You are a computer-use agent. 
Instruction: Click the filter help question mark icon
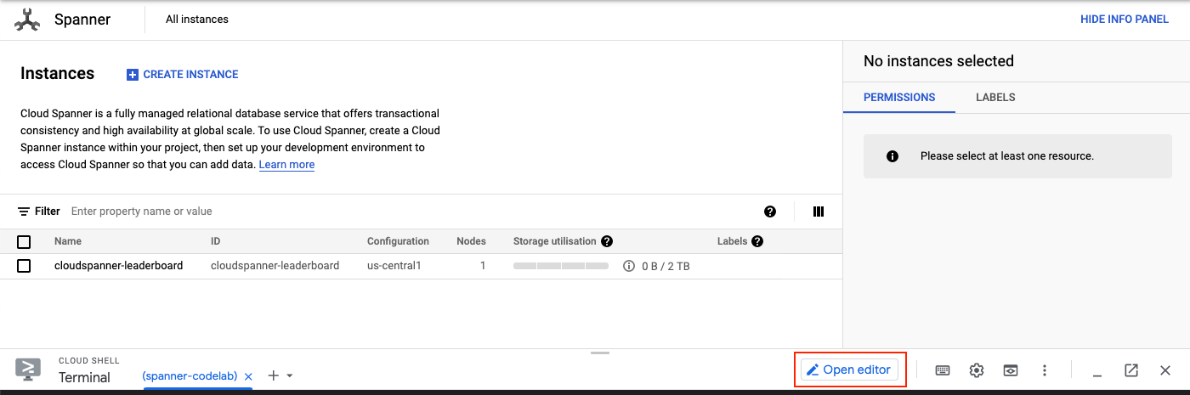coord(770,212)
